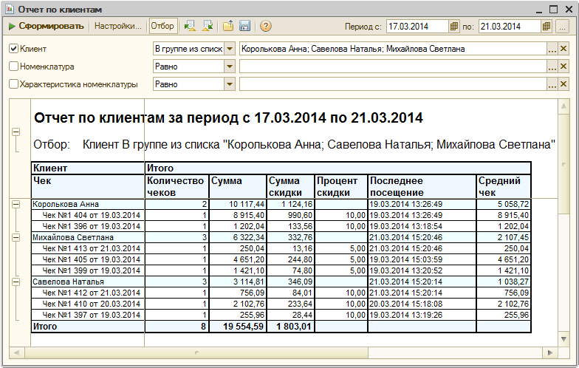Open help via question mark icon
Viewport: 579px width, 368px height.
(266, 26)
